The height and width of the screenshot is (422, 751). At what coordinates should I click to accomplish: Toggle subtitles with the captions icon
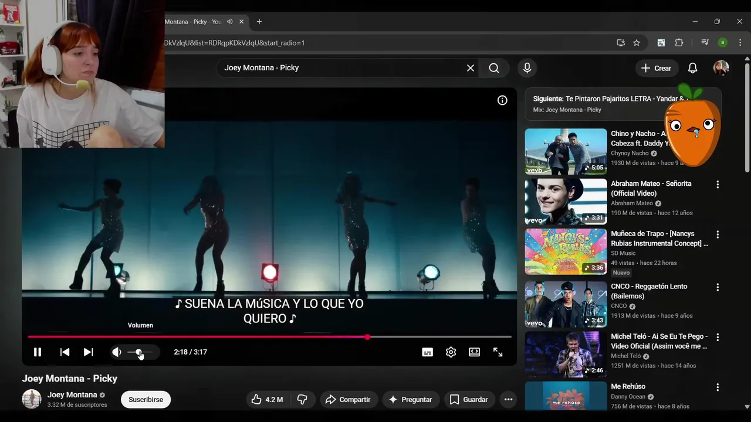click(428, 352)
